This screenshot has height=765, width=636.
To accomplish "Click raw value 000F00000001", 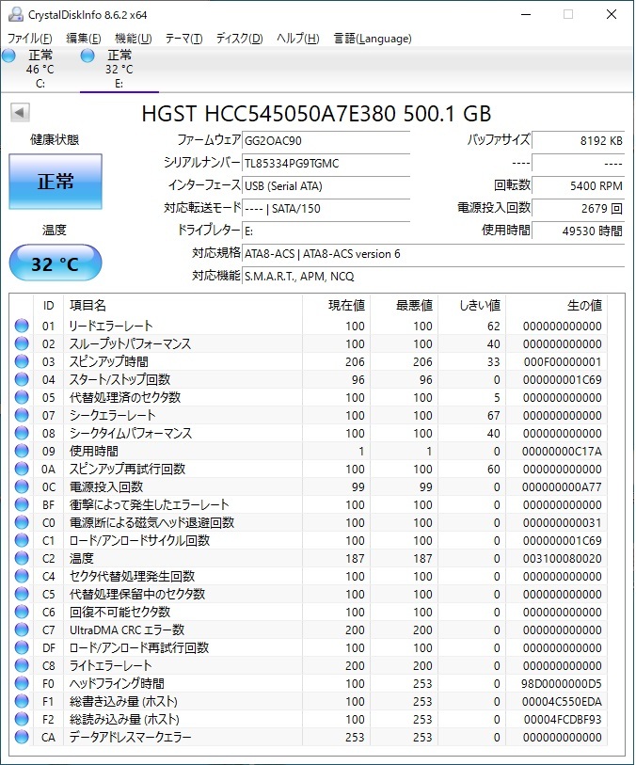I will tap(563, 362).
